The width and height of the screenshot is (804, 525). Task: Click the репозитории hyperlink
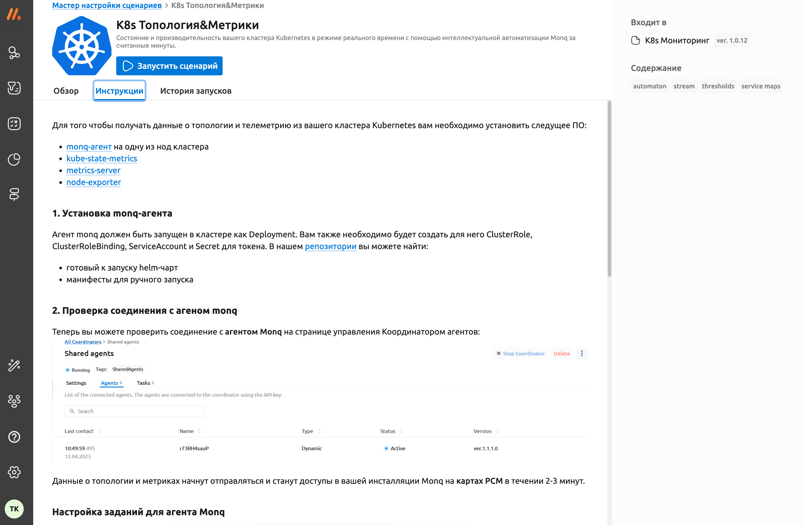[x=330, y=246]
